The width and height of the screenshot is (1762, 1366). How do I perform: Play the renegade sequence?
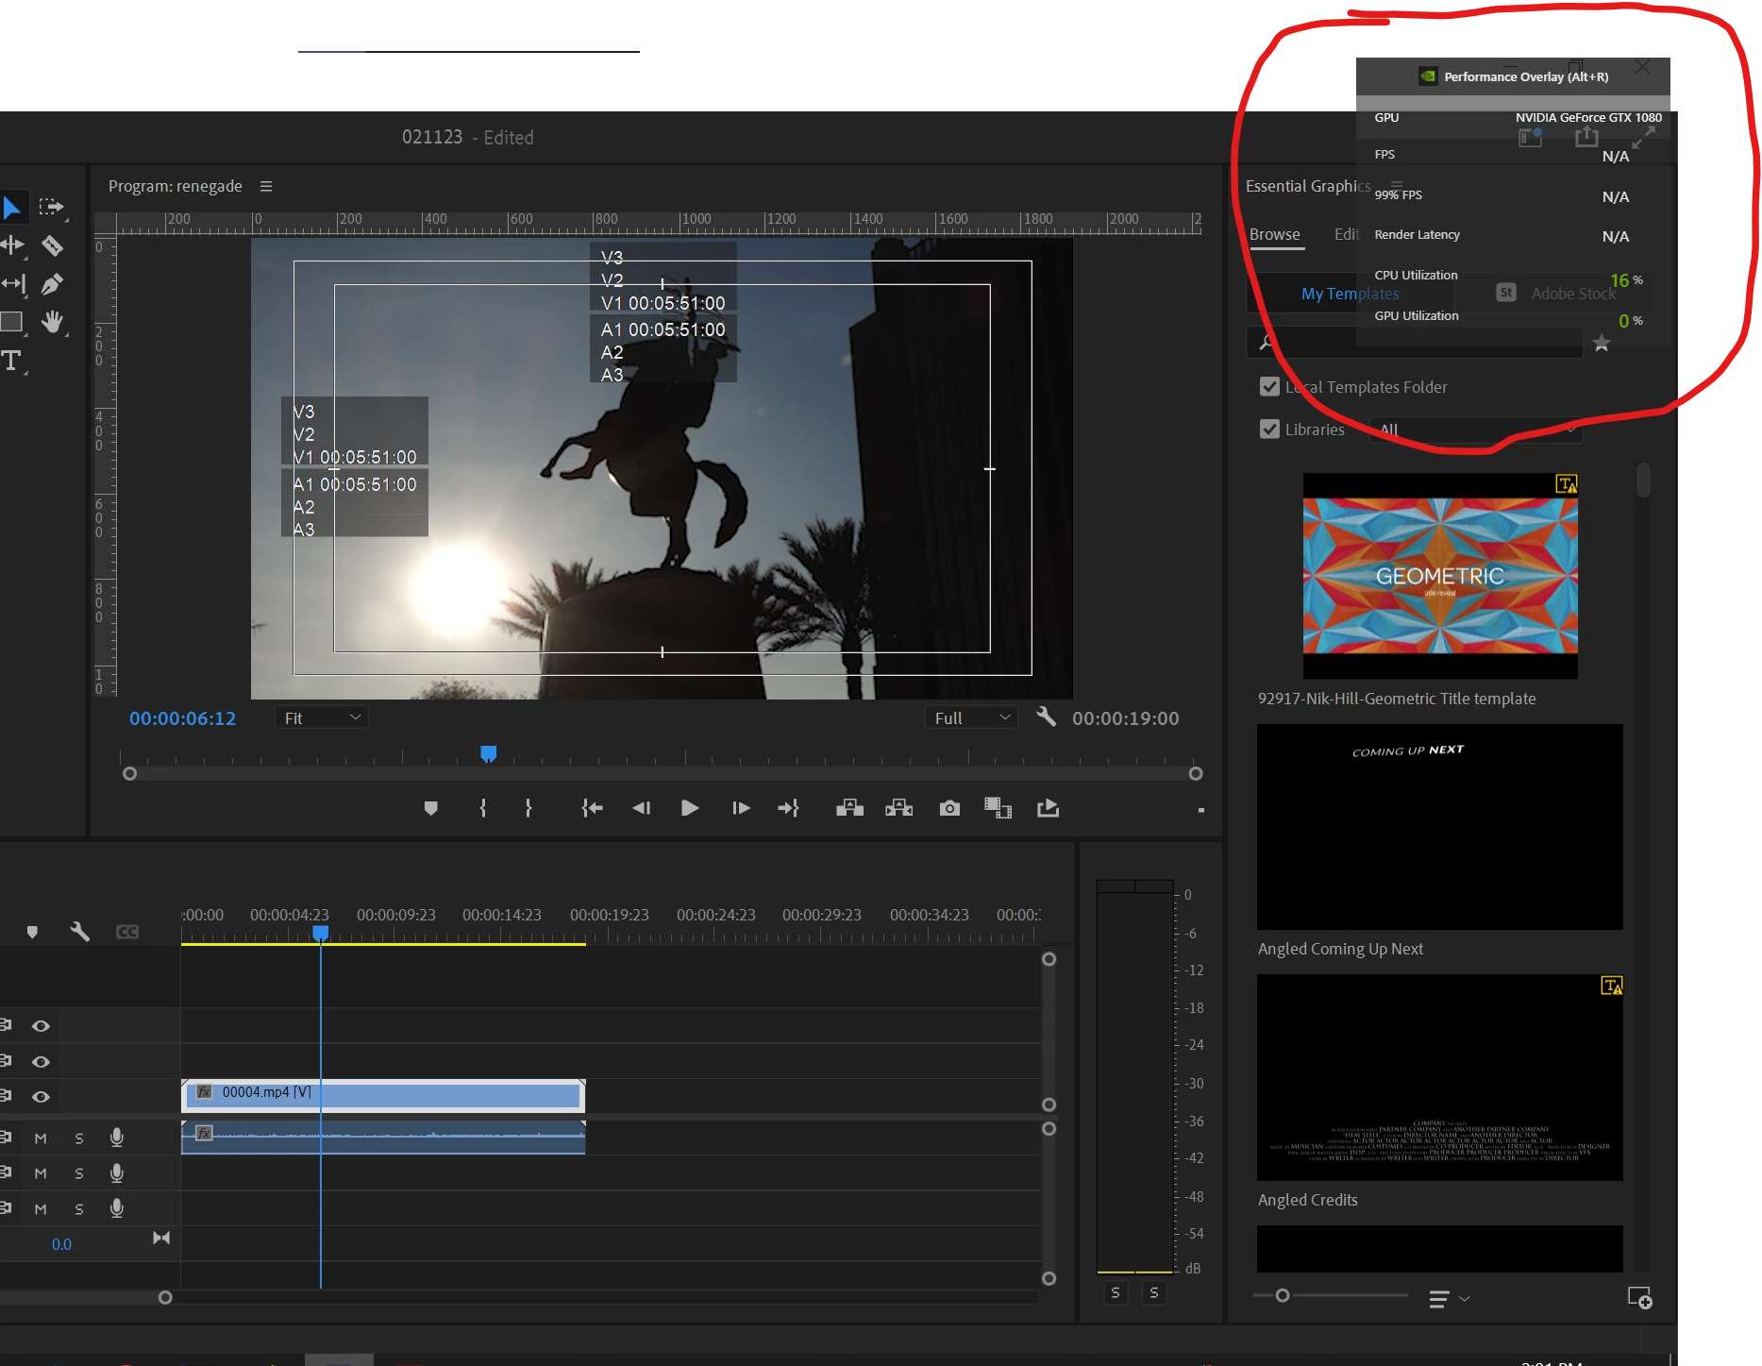pyautogui.click(x=690, y=808)
